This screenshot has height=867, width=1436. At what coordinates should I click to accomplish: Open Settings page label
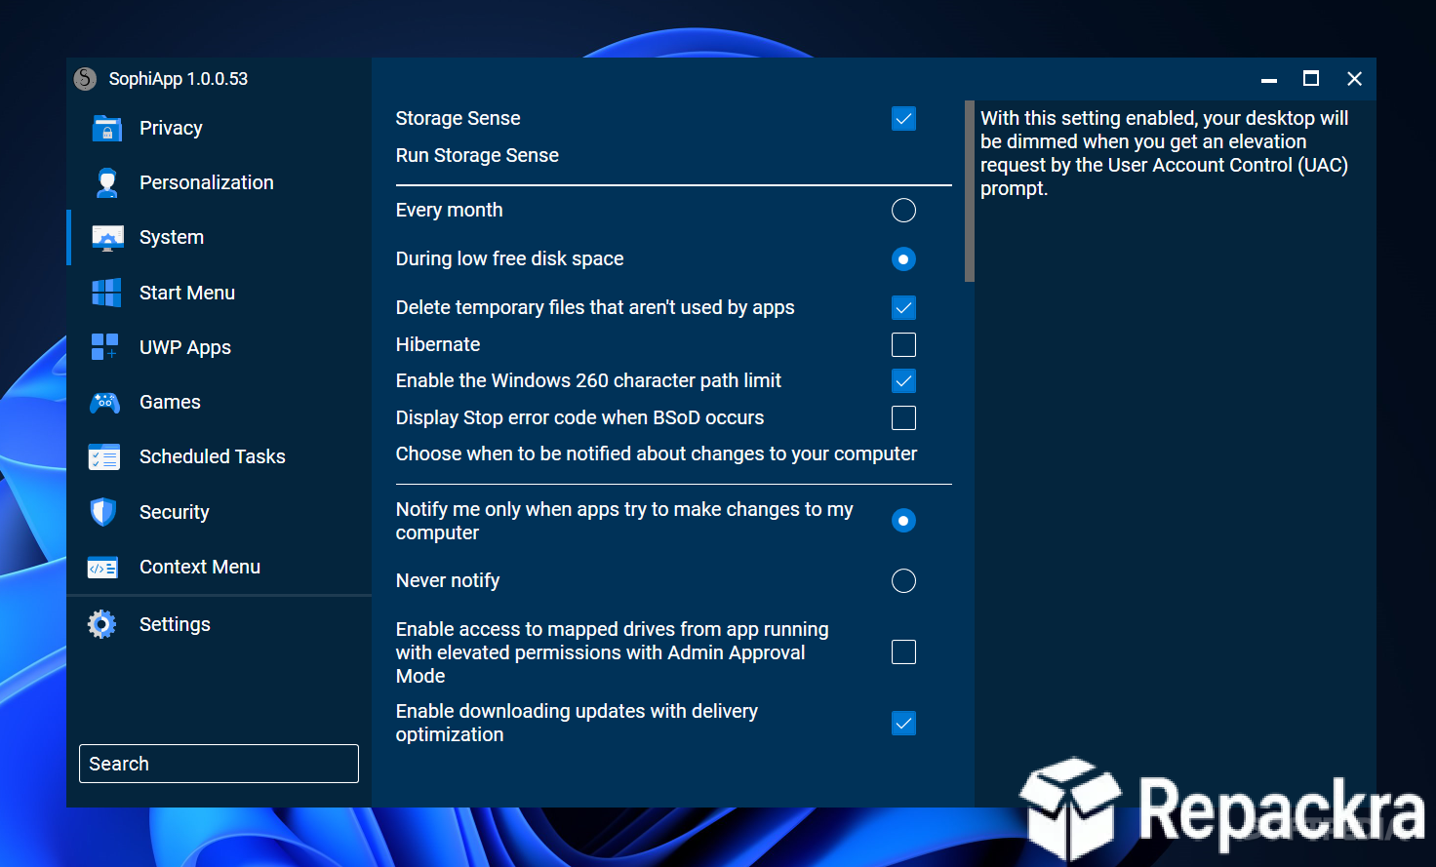click(175, 624)
